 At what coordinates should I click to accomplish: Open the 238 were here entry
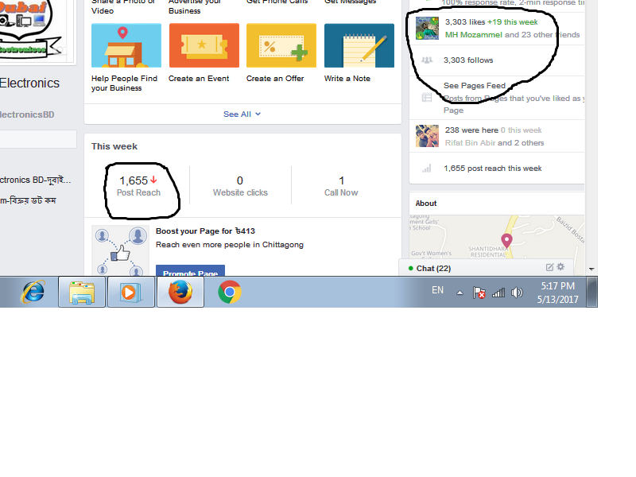pyautogui.click(x=471, y=130)
